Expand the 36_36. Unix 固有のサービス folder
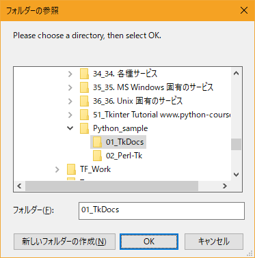 70,101
